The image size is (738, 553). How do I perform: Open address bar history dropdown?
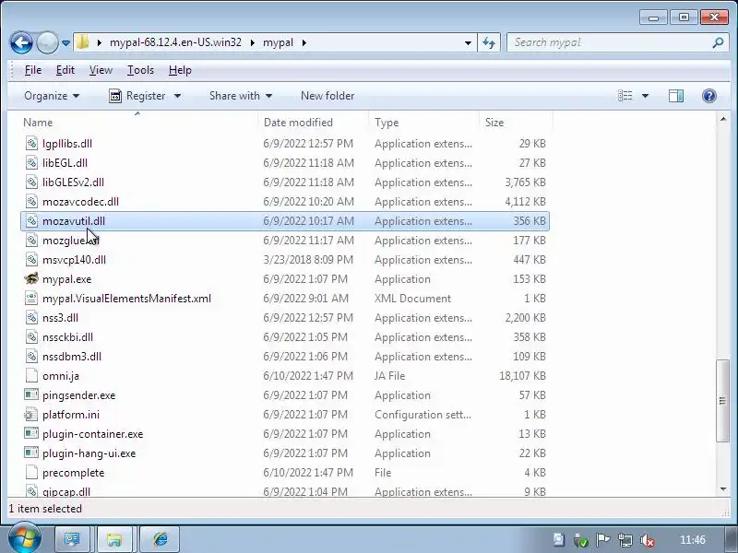468,42
